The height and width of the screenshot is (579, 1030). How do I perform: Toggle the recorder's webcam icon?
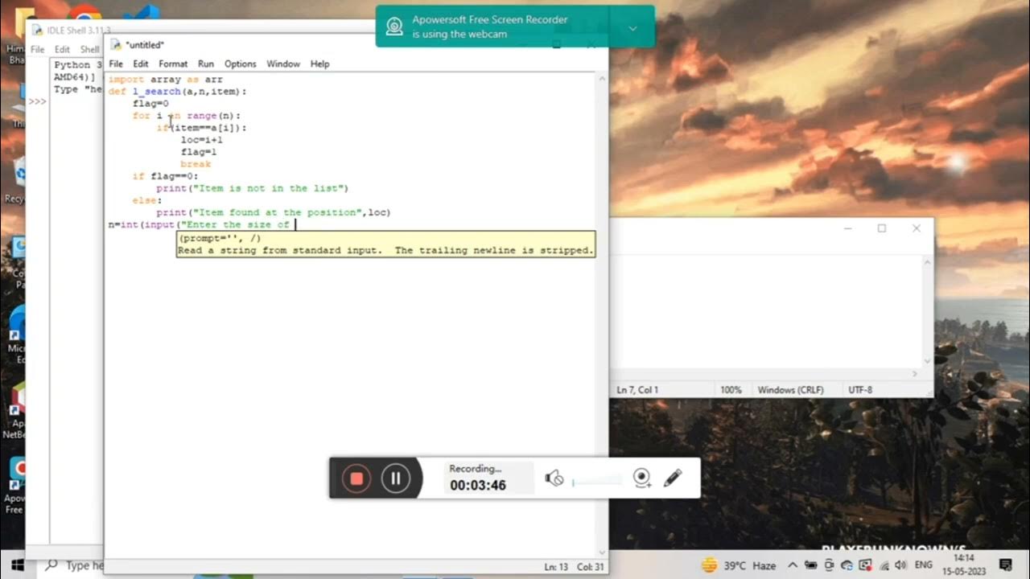(641, 478)
